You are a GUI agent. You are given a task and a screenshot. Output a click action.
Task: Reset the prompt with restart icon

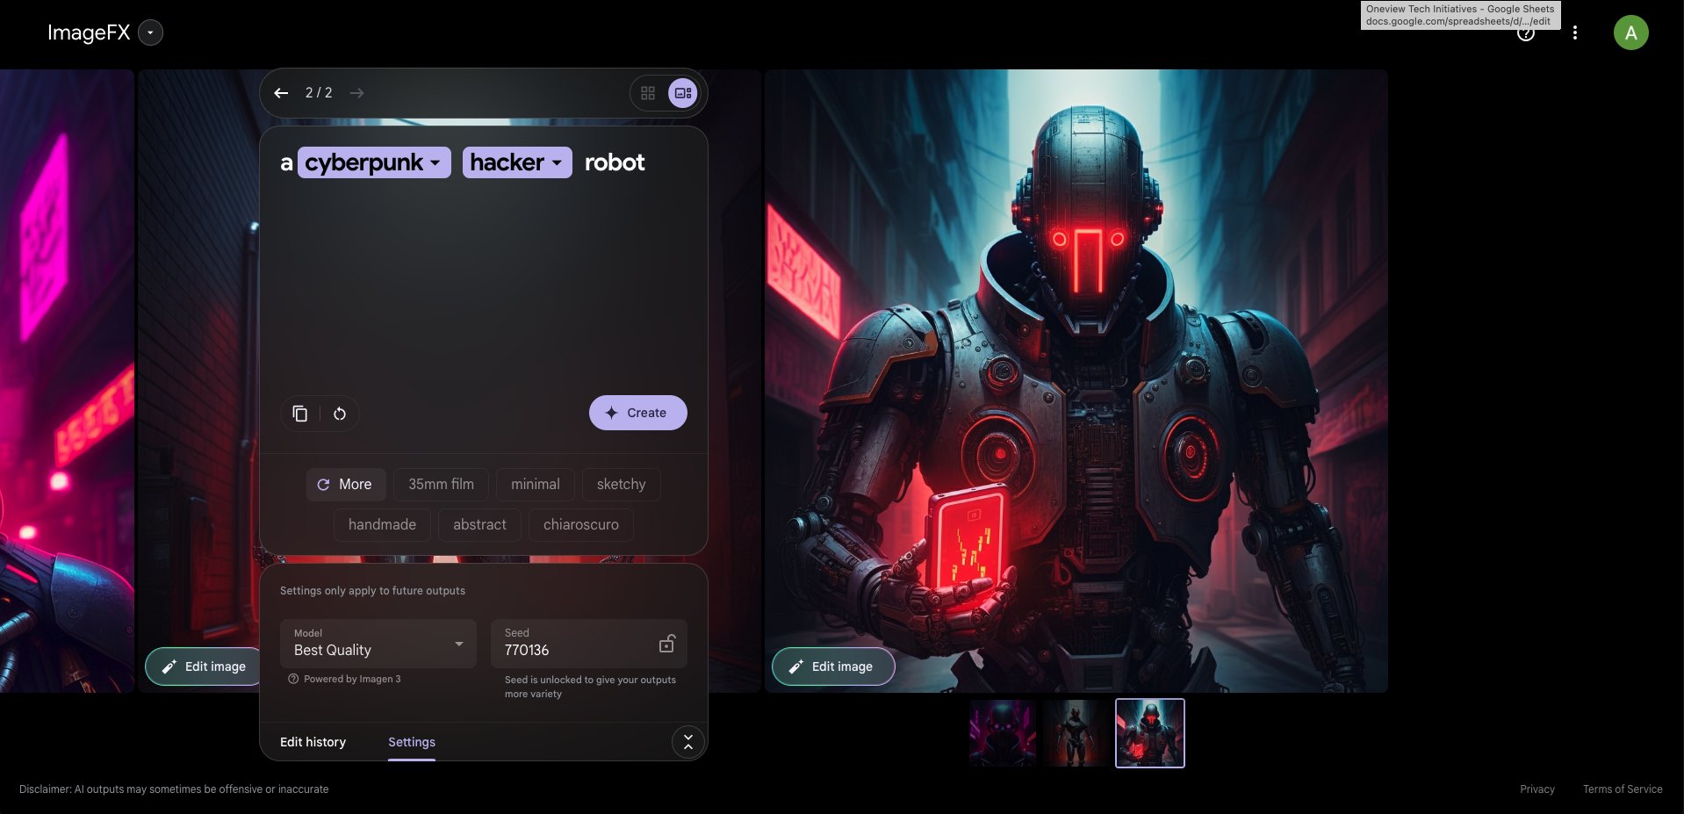340,414
